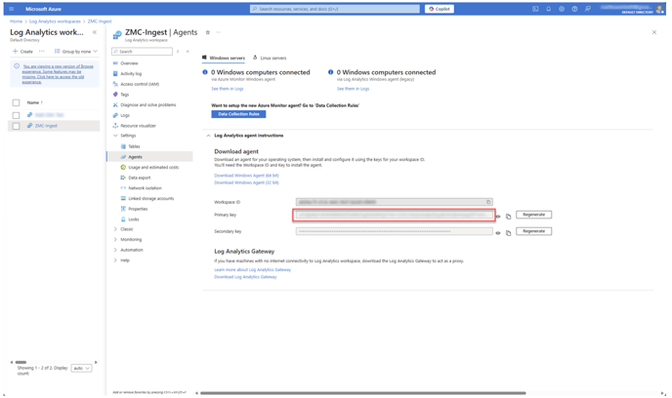
Task: Select ZMC-Ingest in the workspace list
Action: coord(46,126)
